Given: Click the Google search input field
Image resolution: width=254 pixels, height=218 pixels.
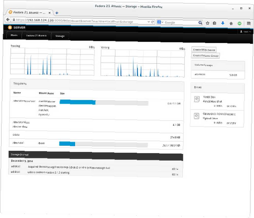Looking at the screenshot, I should tap(181, 23).
